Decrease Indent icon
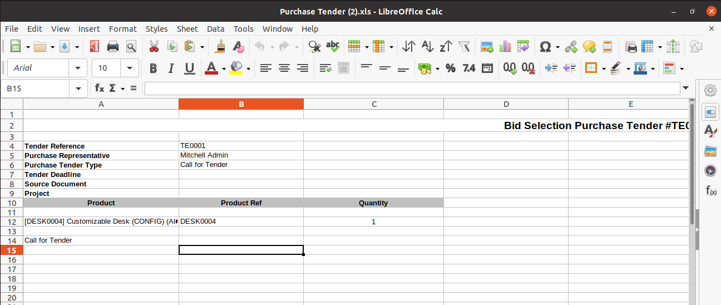Viewport: 721px width, 305px height. (569, 68)
